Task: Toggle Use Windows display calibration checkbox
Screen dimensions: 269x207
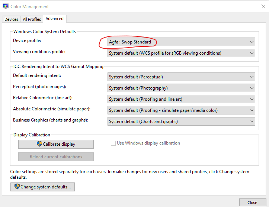Action: [113, 143]
